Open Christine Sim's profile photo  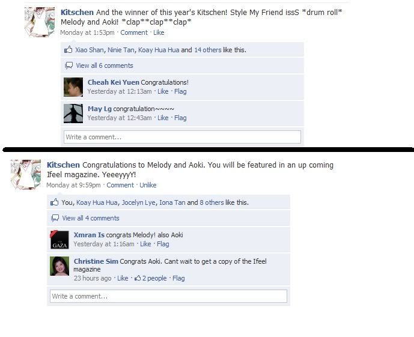click(x=59, y=266)
